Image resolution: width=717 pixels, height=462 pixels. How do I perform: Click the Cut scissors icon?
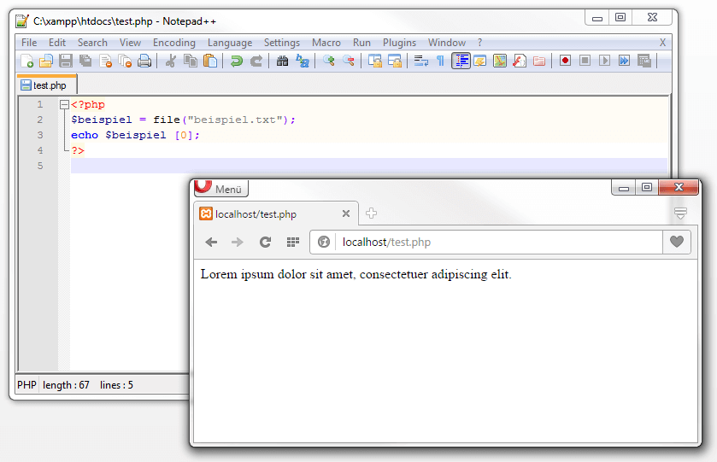171,61
